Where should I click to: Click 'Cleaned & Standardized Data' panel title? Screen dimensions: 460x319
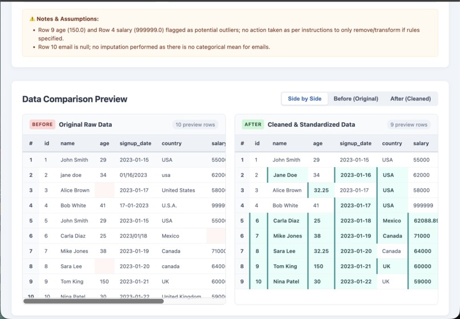point(311,124)
